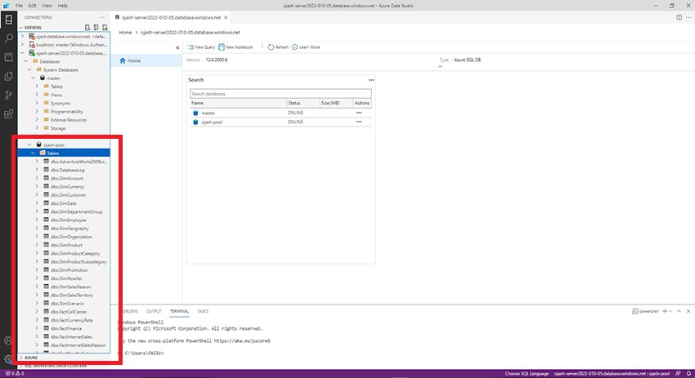Close the terminal panel

tap(688, 311)
